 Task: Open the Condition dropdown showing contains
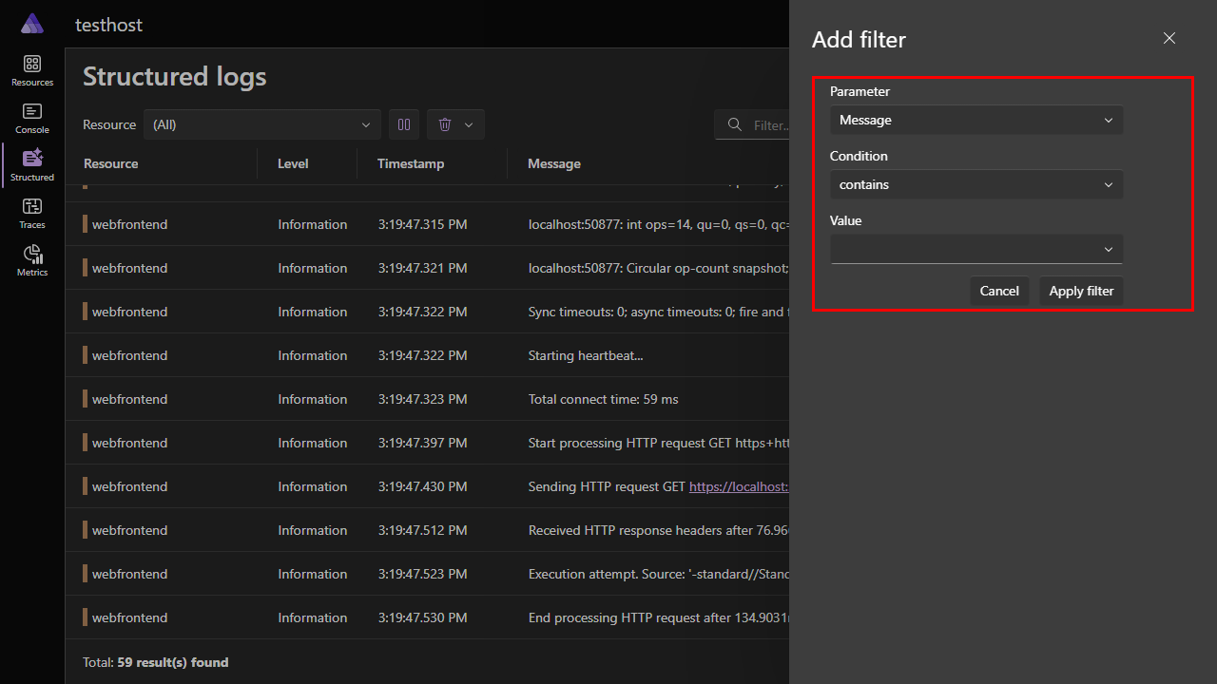point(976,184)
